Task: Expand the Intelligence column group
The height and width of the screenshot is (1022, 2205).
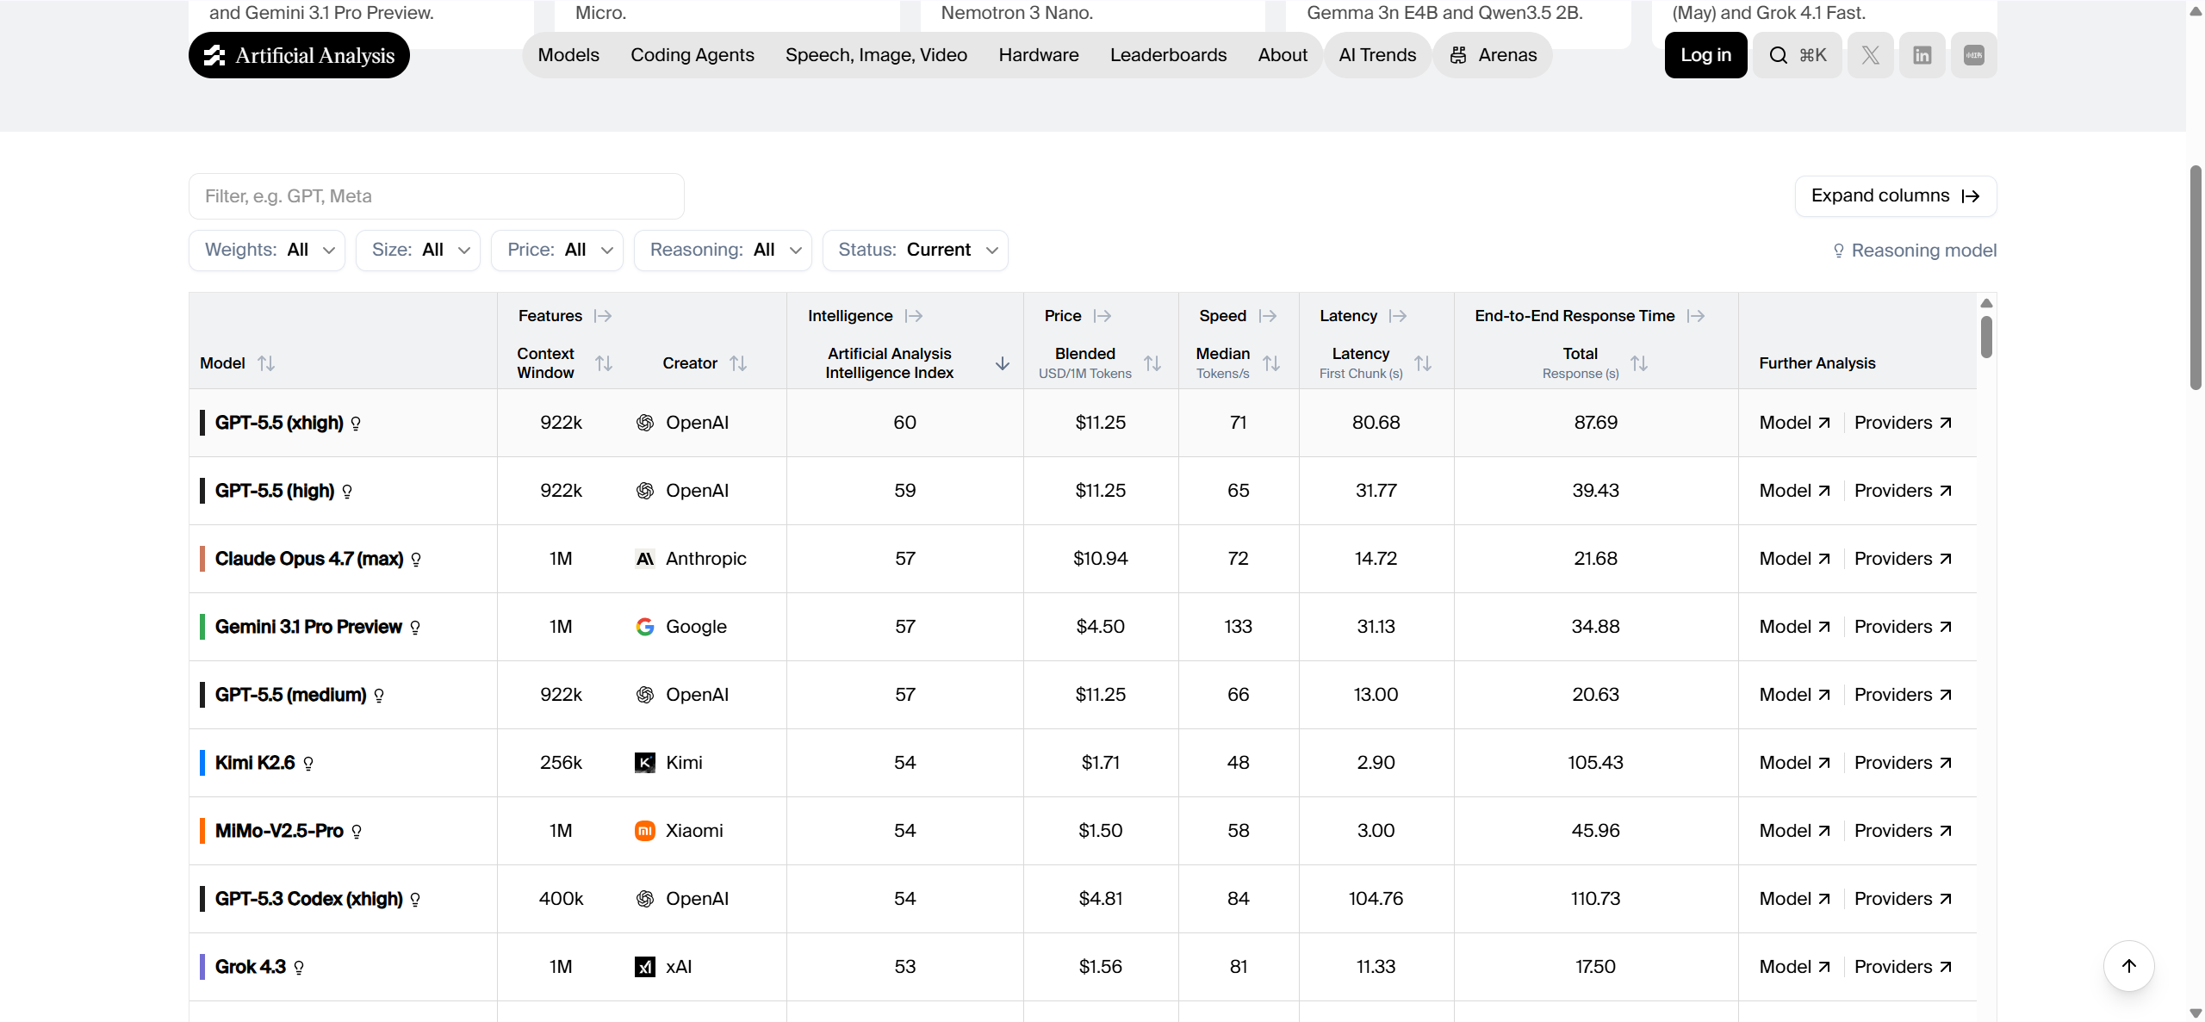Action: (x=914, y=316)
